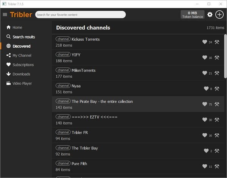Open the Kickass Torrents channel name
Image resolution: width=227 pixels, height=178 pixels.
(86, 39)
